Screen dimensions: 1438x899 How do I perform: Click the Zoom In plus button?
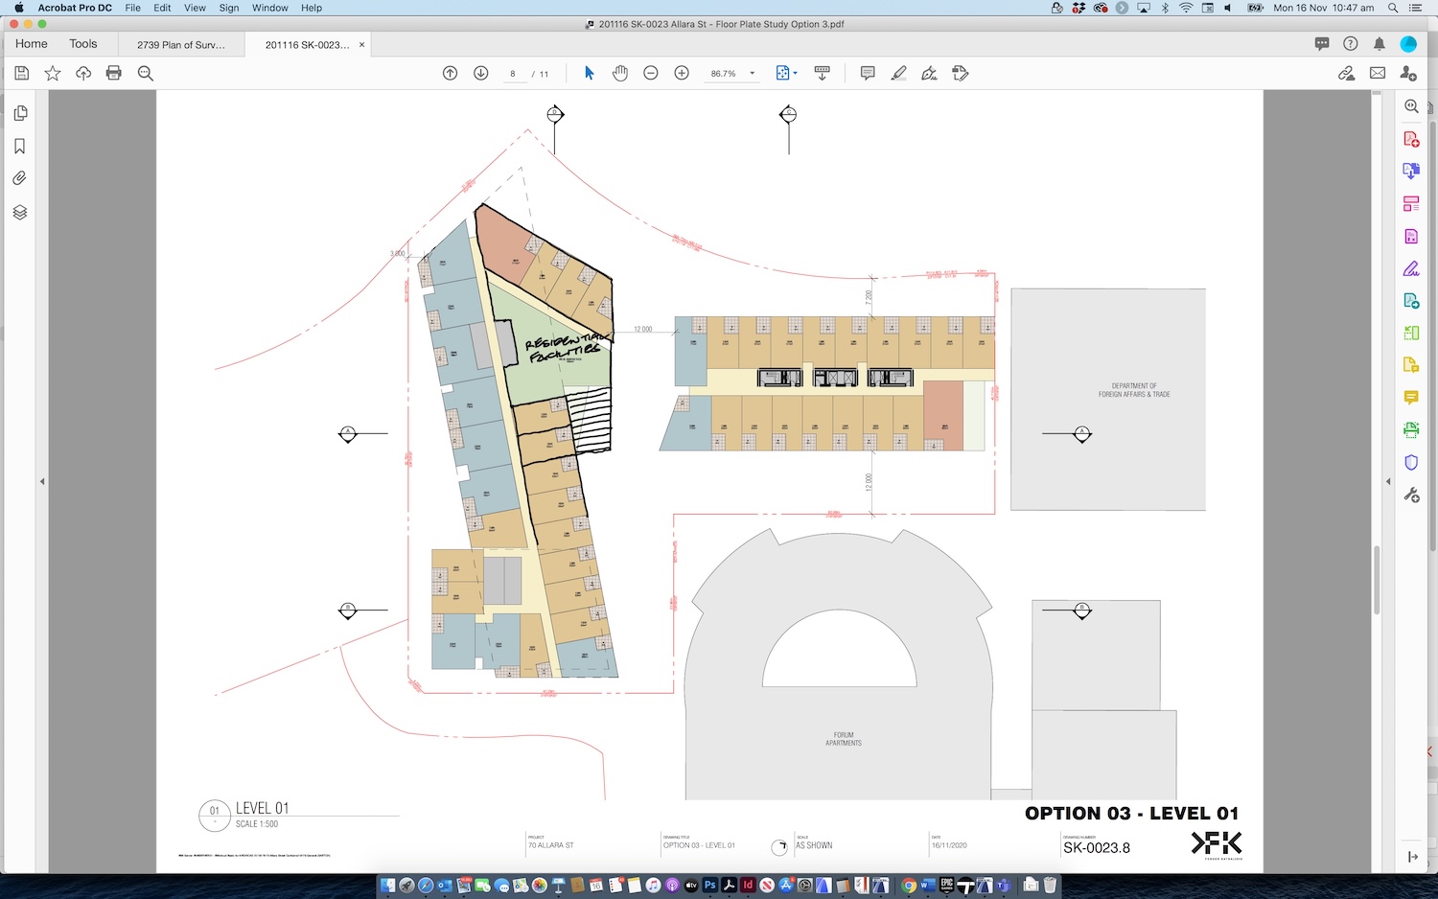[682, 73]
